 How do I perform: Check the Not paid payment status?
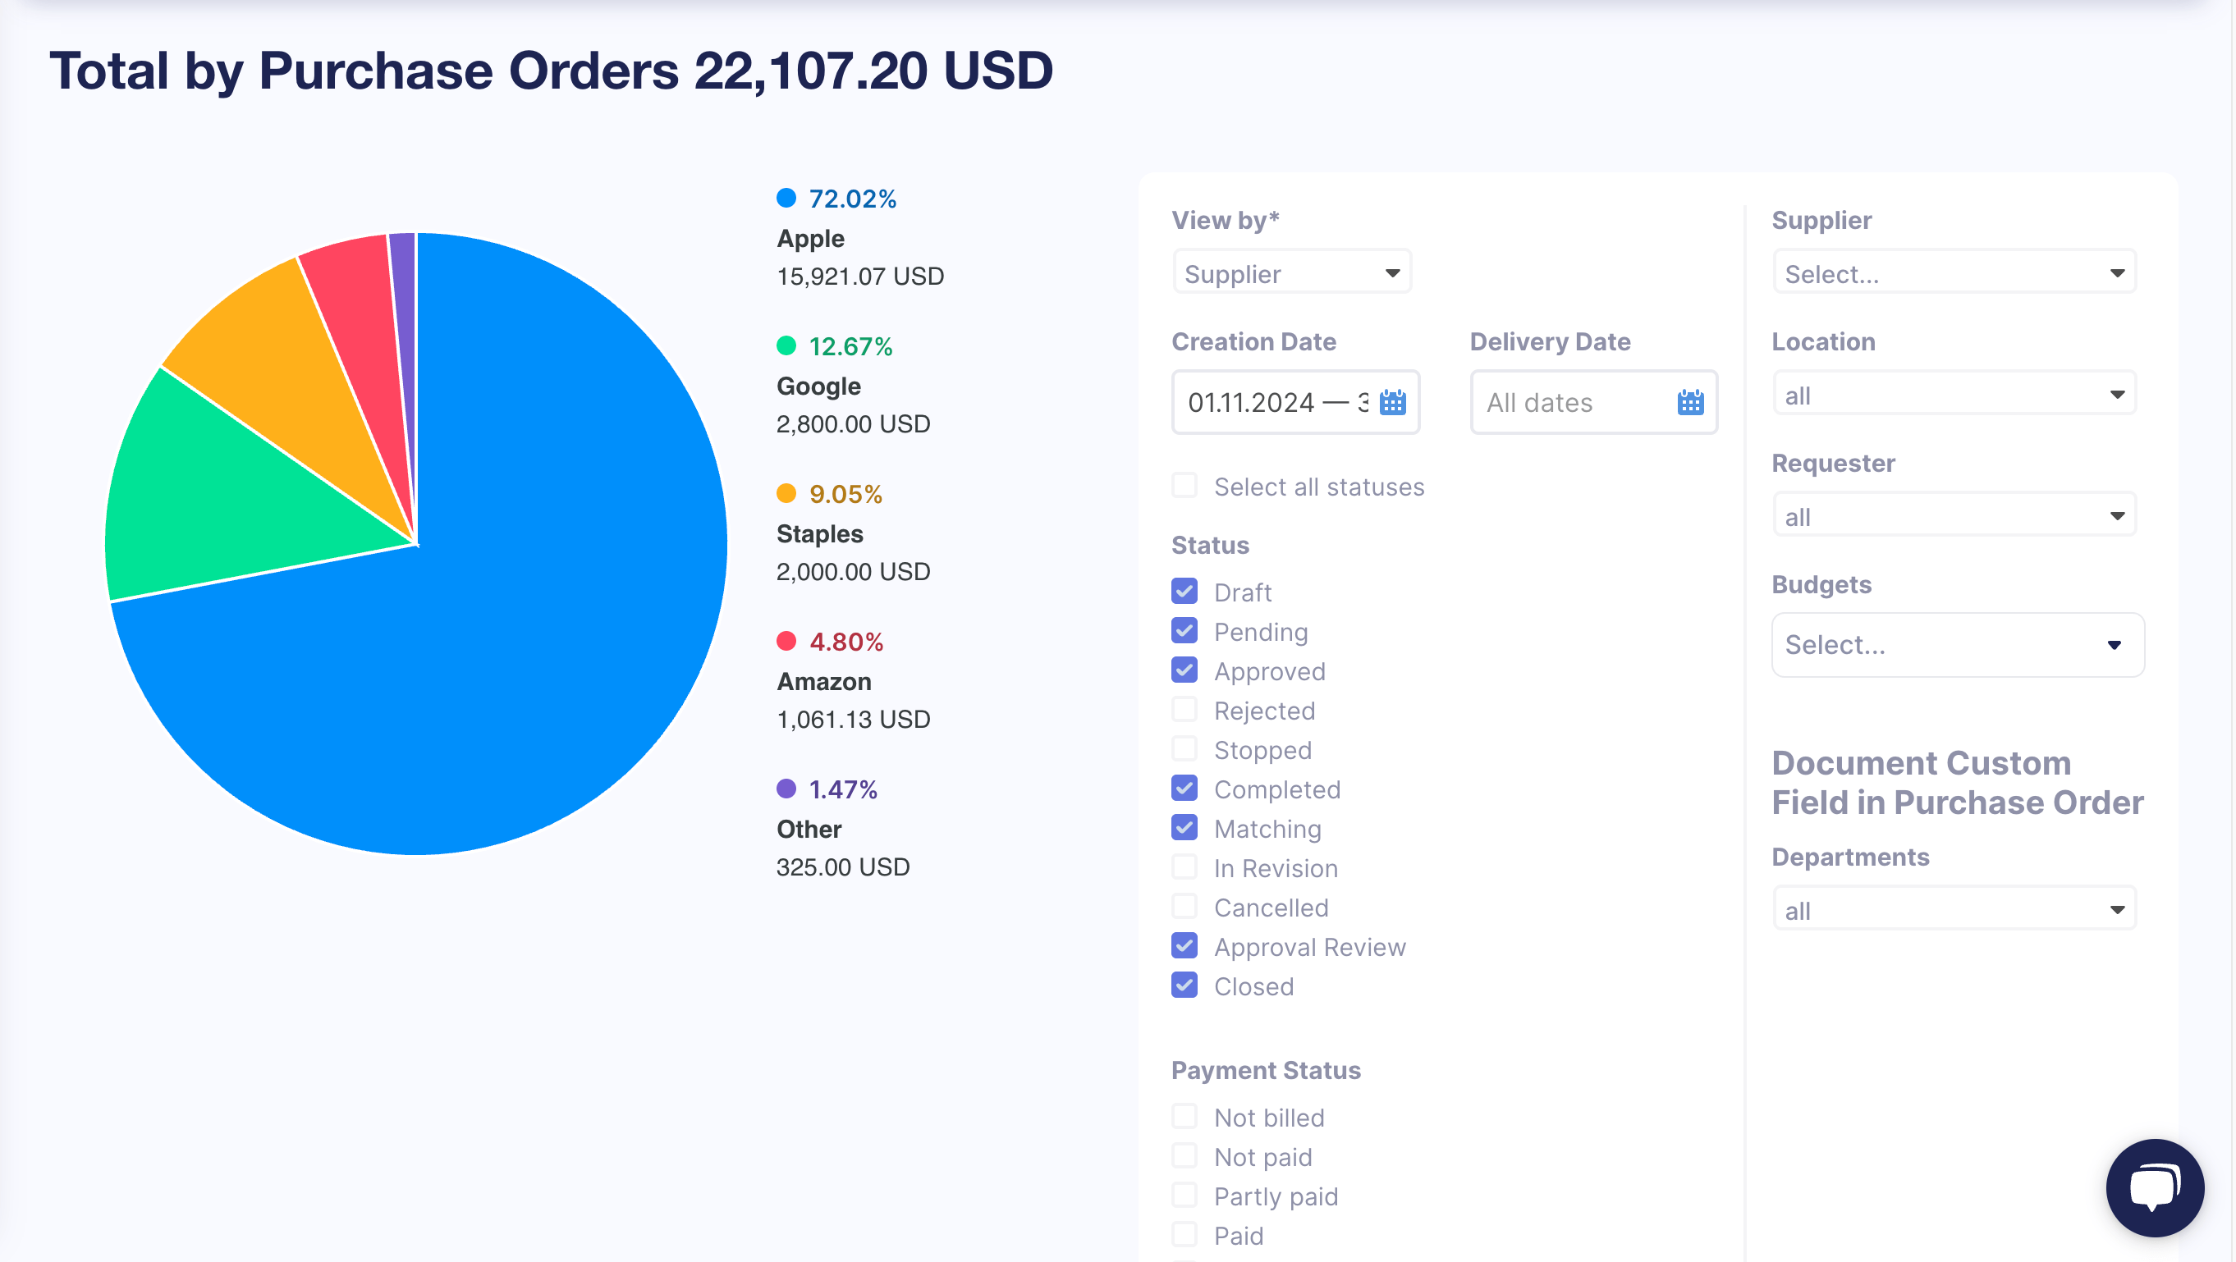(1184, 1155)
